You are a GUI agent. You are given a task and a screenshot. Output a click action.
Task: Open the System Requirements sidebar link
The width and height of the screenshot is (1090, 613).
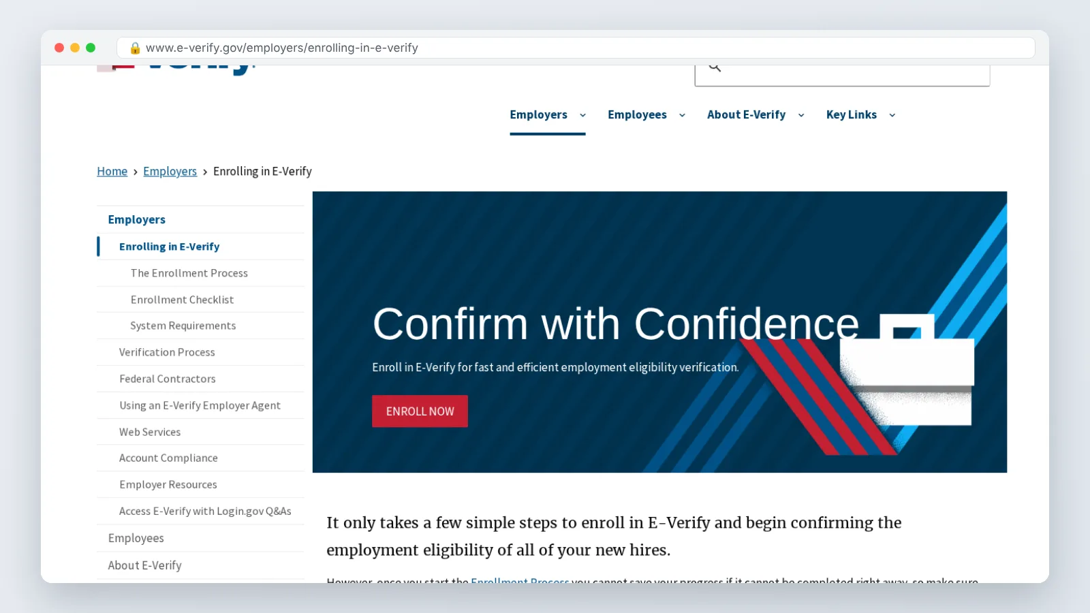183,326
